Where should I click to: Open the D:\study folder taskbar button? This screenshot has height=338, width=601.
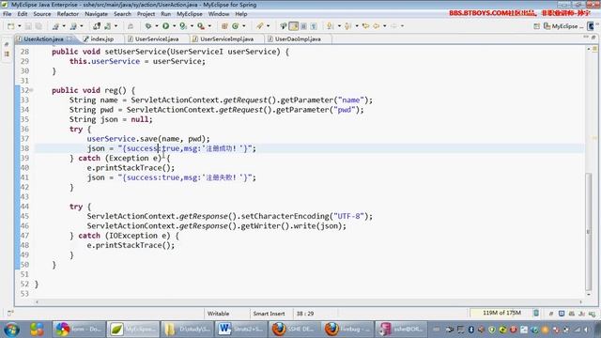(187, 330)
